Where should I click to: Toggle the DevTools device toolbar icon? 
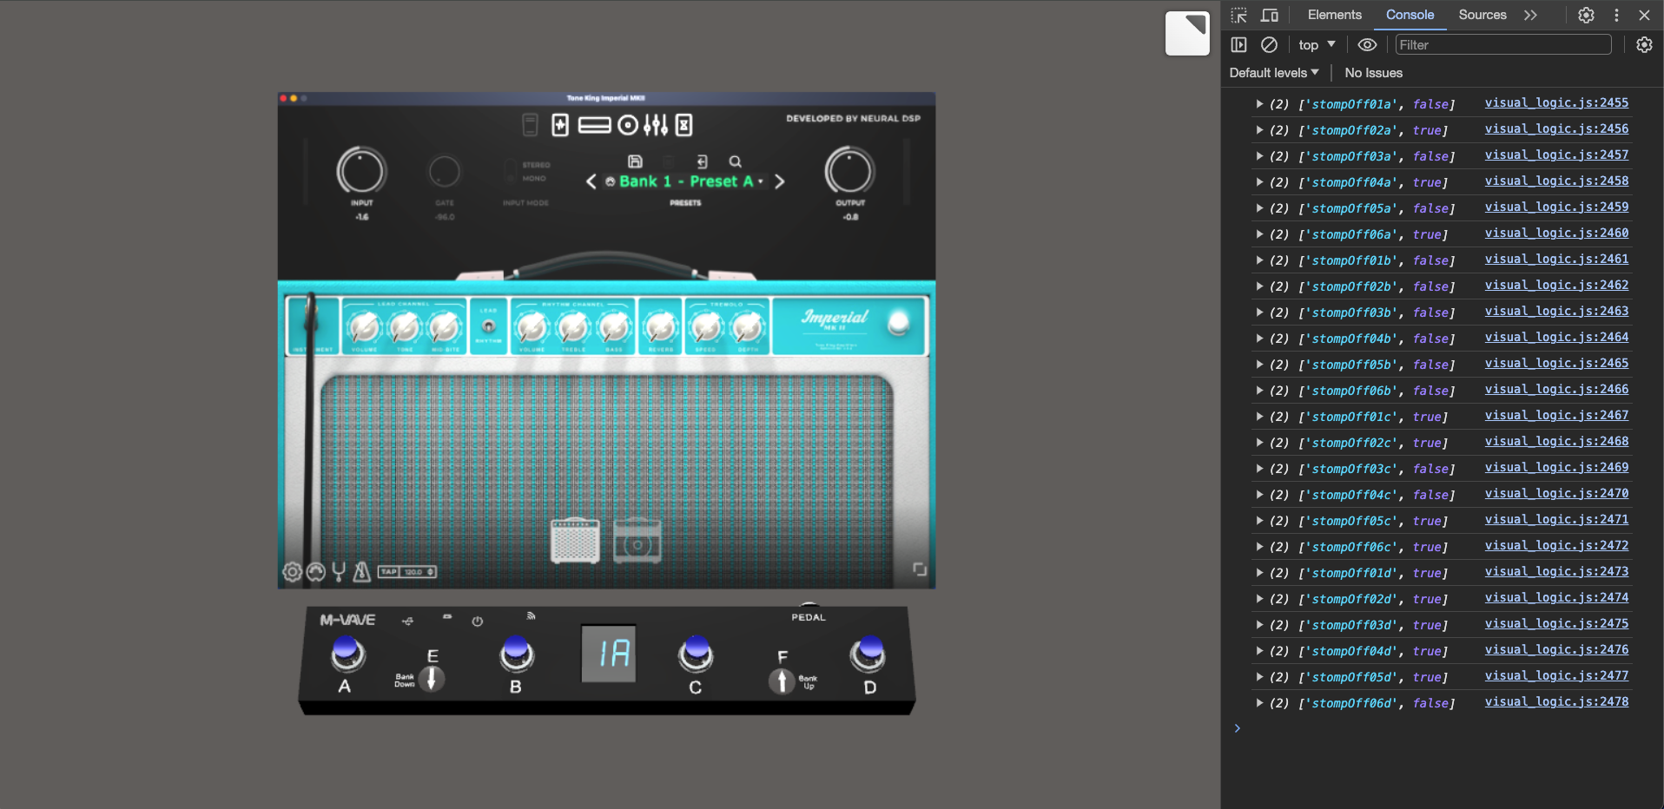click(1270, 16)
